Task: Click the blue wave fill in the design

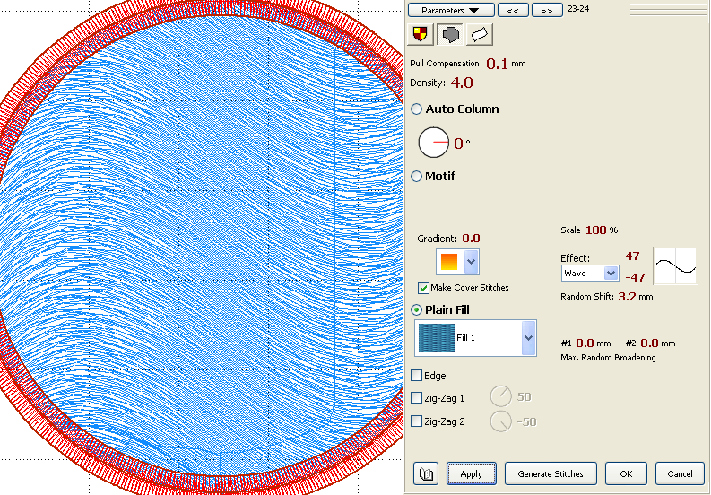Action: (204, 245)
